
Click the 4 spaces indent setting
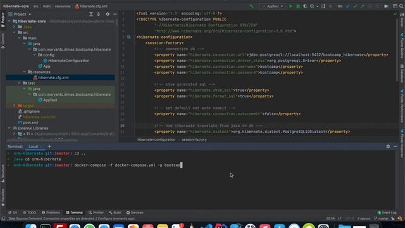click(x=364, y=218)
